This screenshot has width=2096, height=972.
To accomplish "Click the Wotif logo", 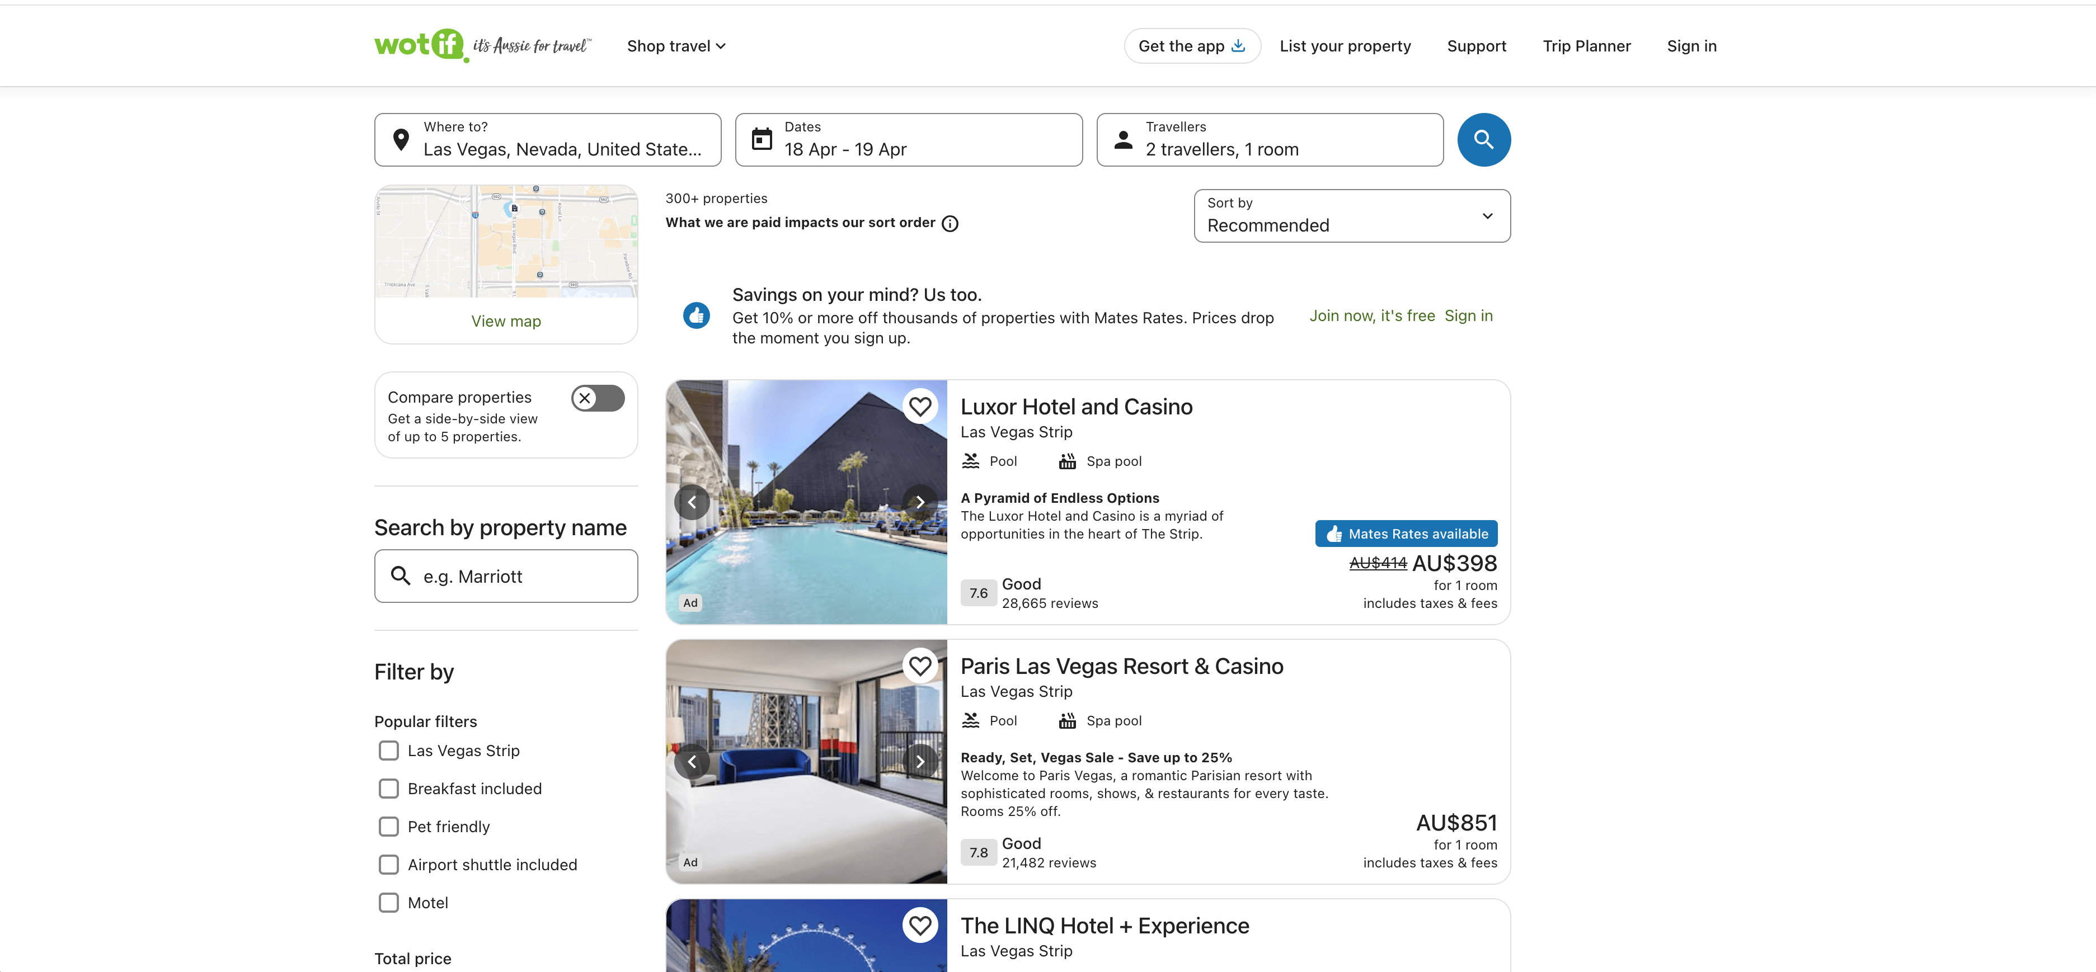I will click(419, 45).
